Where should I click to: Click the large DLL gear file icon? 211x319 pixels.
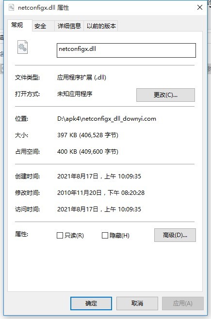click(22, 47)
